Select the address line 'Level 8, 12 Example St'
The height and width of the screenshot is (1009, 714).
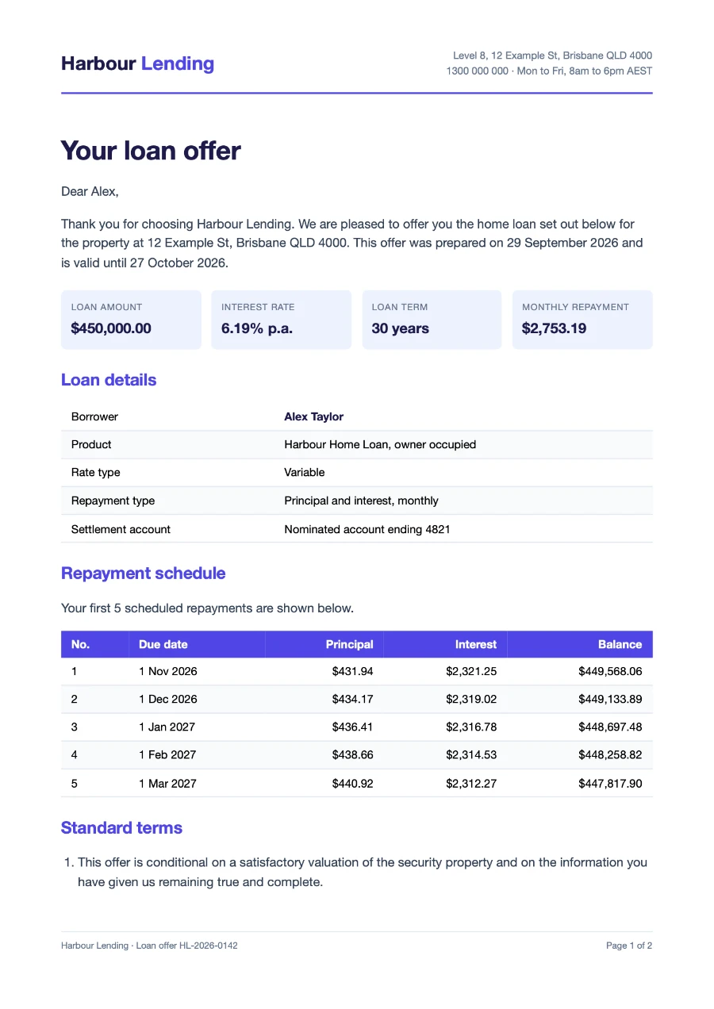[x=552, y=56]
